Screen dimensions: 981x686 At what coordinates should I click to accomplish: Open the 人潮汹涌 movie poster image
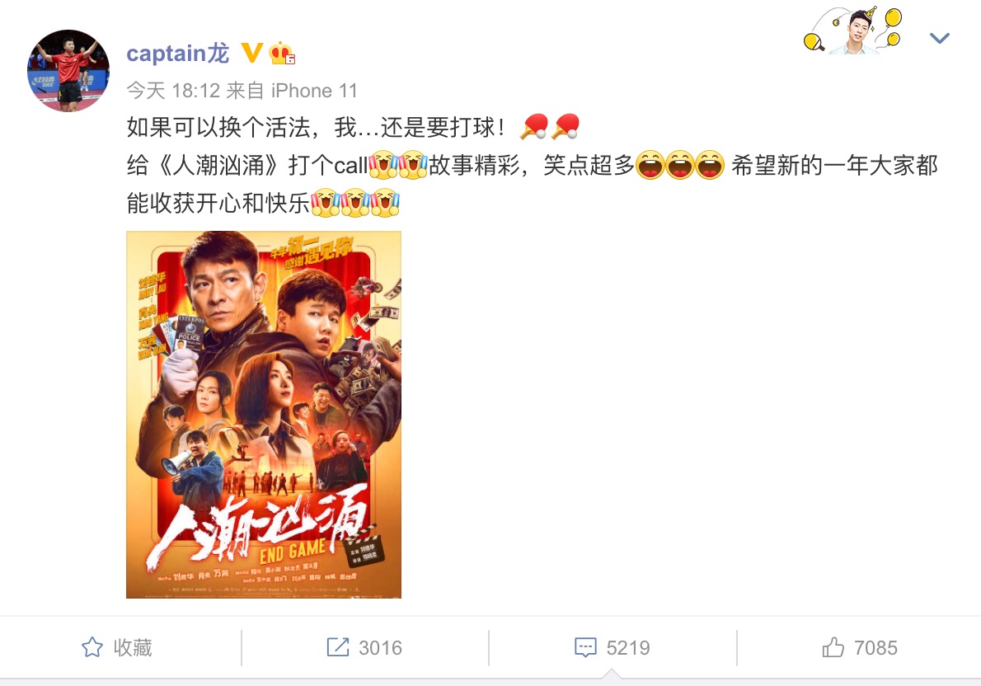(264, 415)
